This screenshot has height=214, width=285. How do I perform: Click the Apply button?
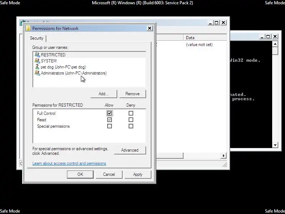(138, 174)
